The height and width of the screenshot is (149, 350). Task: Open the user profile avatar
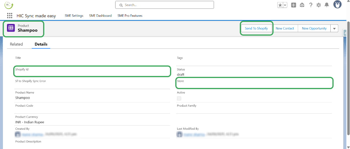[x=337, y=4]
